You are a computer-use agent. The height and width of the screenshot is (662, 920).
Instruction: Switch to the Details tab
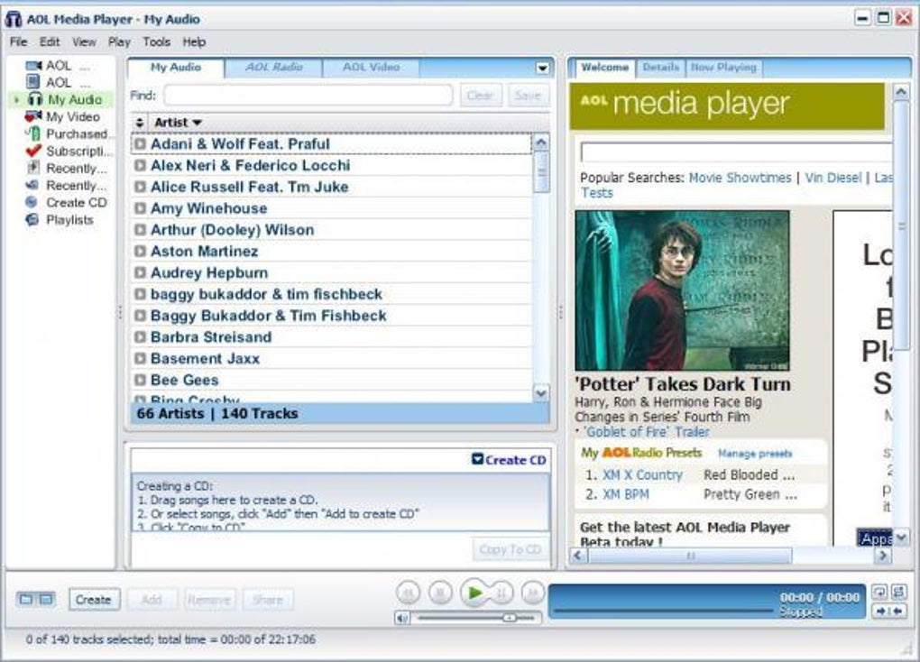click(x=660, y=68)
